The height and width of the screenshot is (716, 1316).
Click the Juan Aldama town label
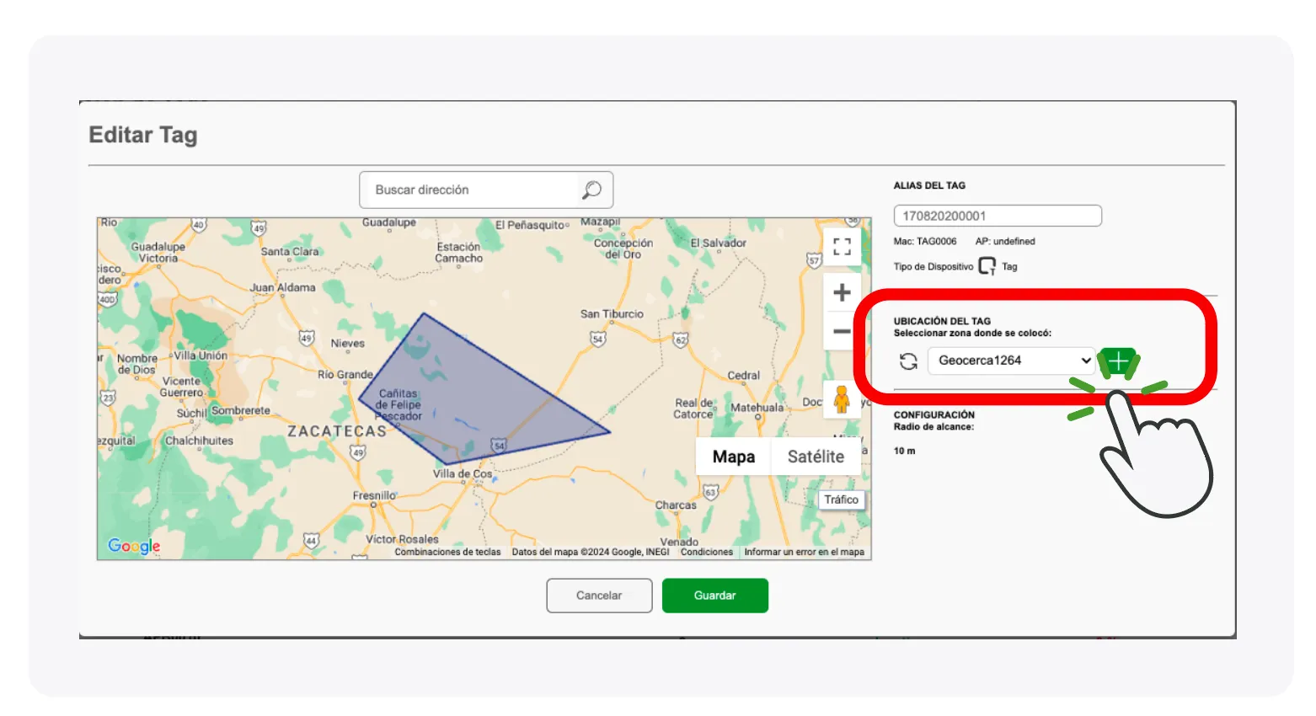(x=282, y=287)
